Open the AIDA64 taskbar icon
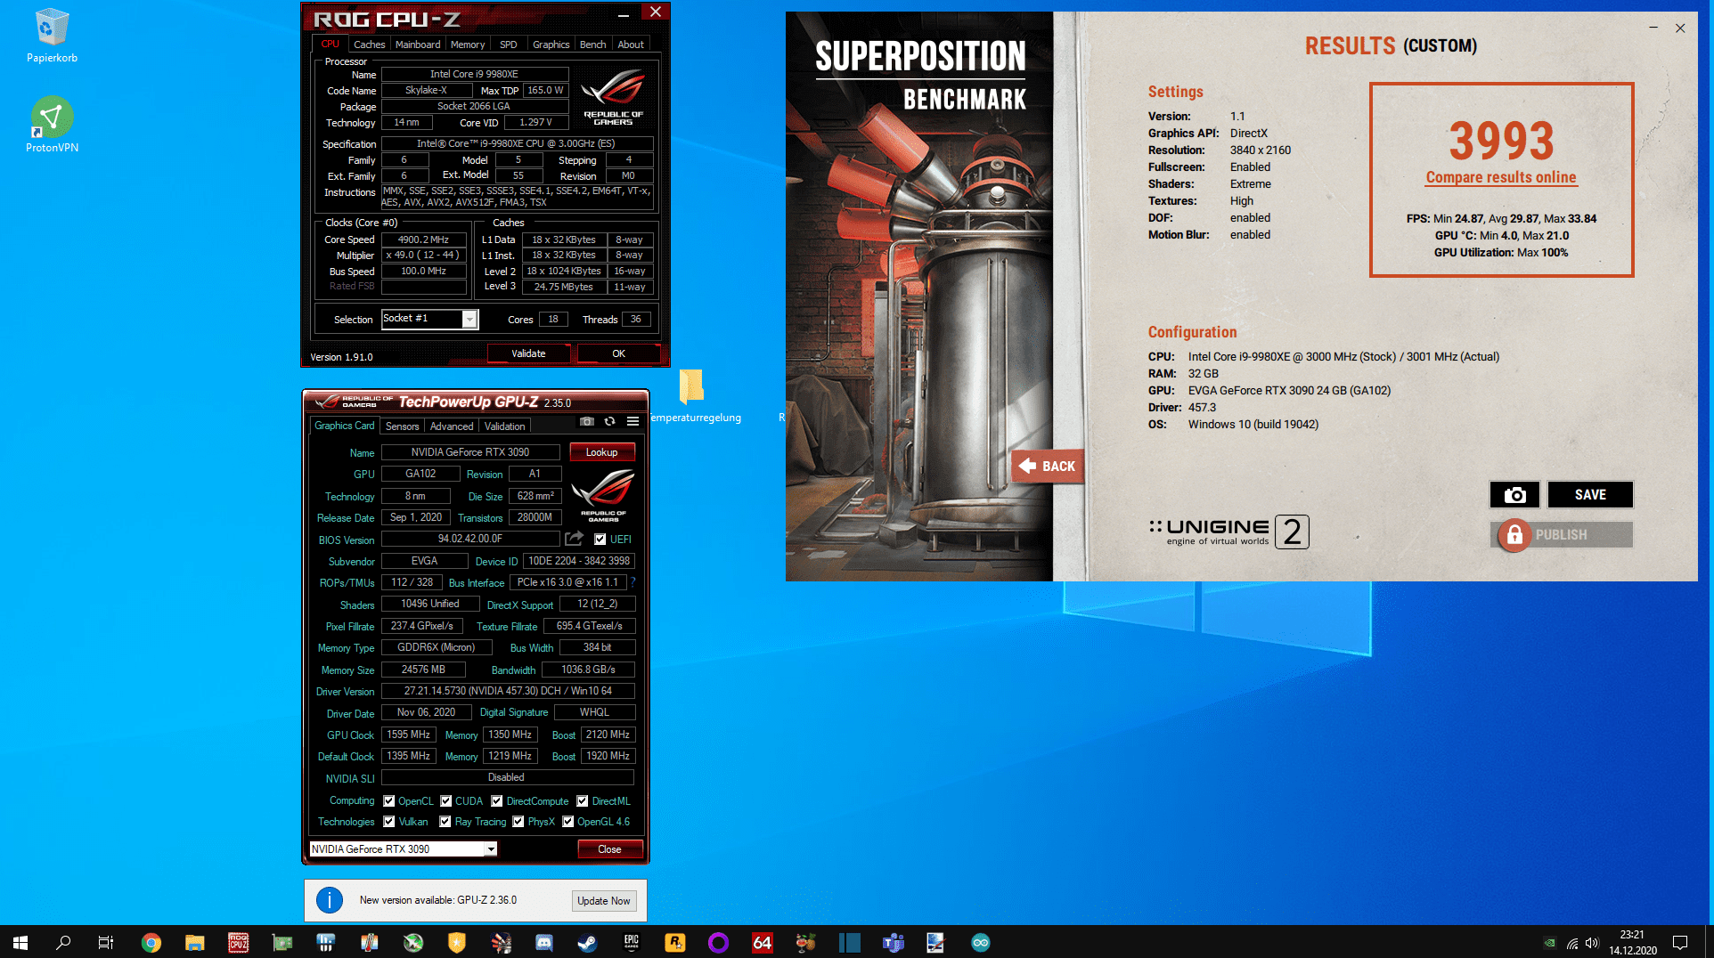 point(763,942)
